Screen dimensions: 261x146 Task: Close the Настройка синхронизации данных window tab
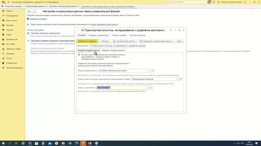click(x=79, y=6)
